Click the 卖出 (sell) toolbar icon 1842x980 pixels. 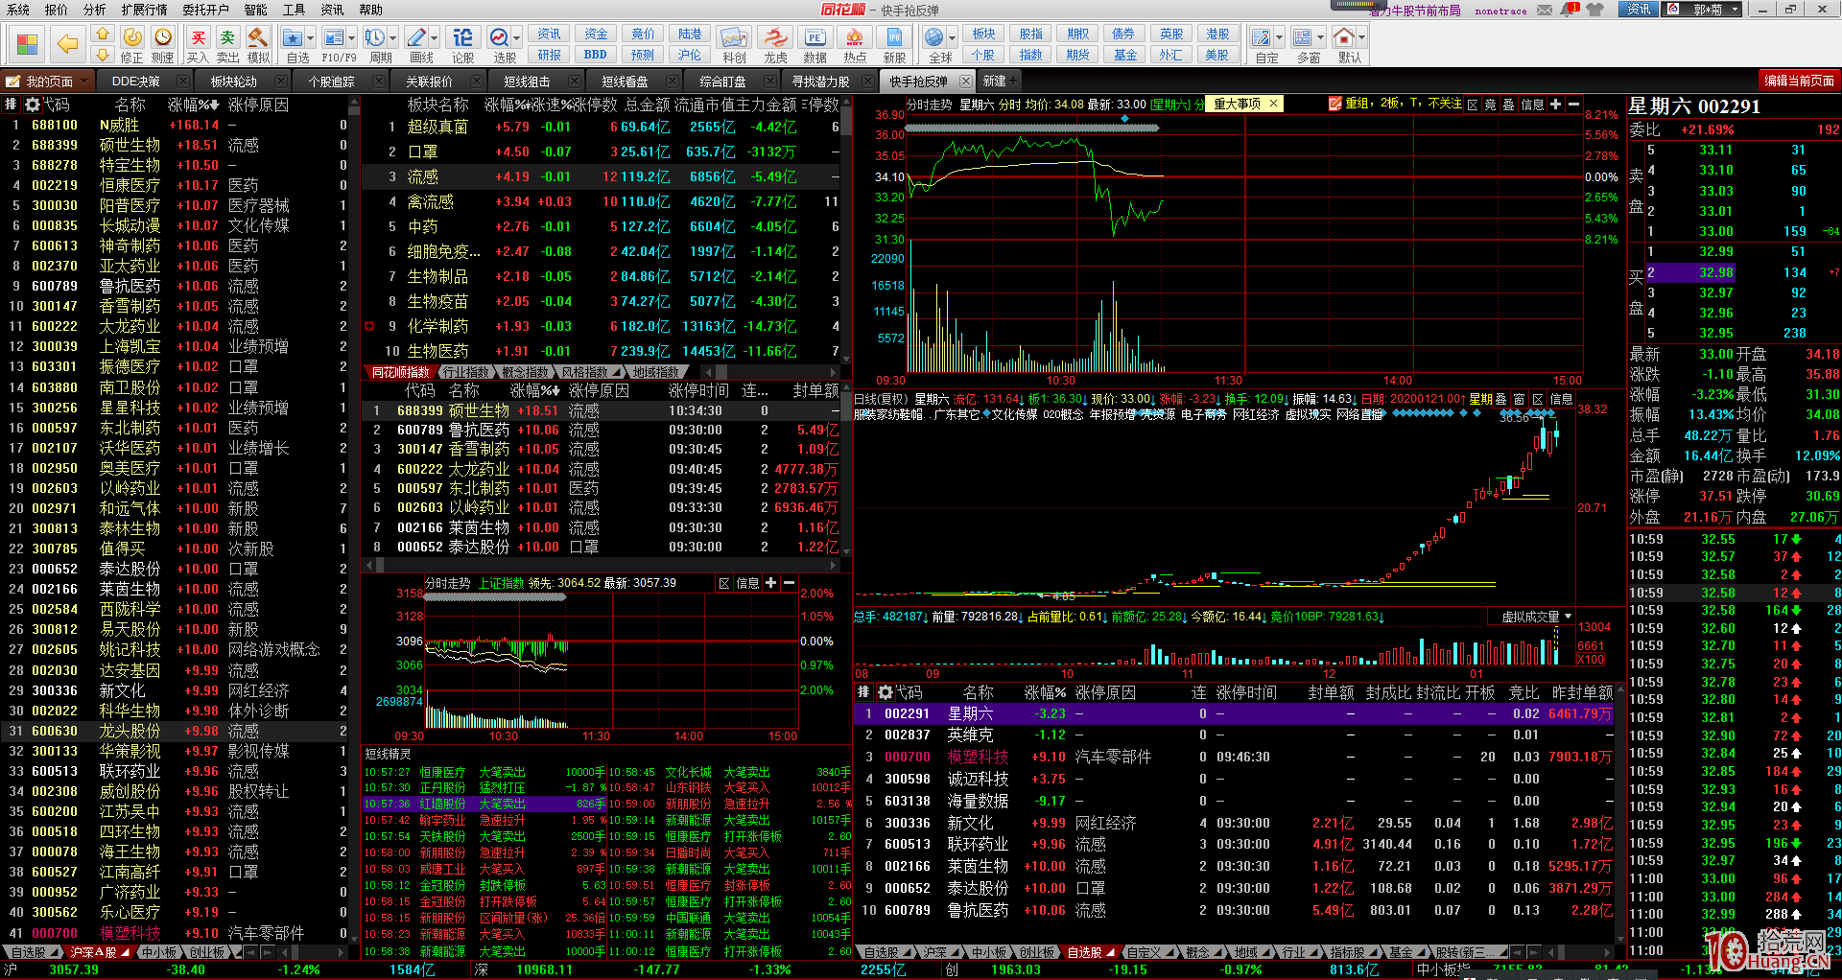coord(227,43)
